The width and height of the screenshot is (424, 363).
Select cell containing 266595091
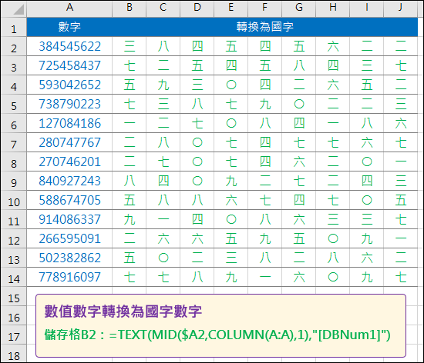pyautogui.click(x=69, y=238)
